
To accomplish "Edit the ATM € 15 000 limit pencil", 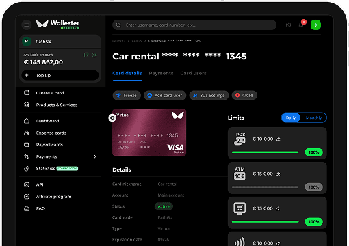I will (x=278, y=174).
